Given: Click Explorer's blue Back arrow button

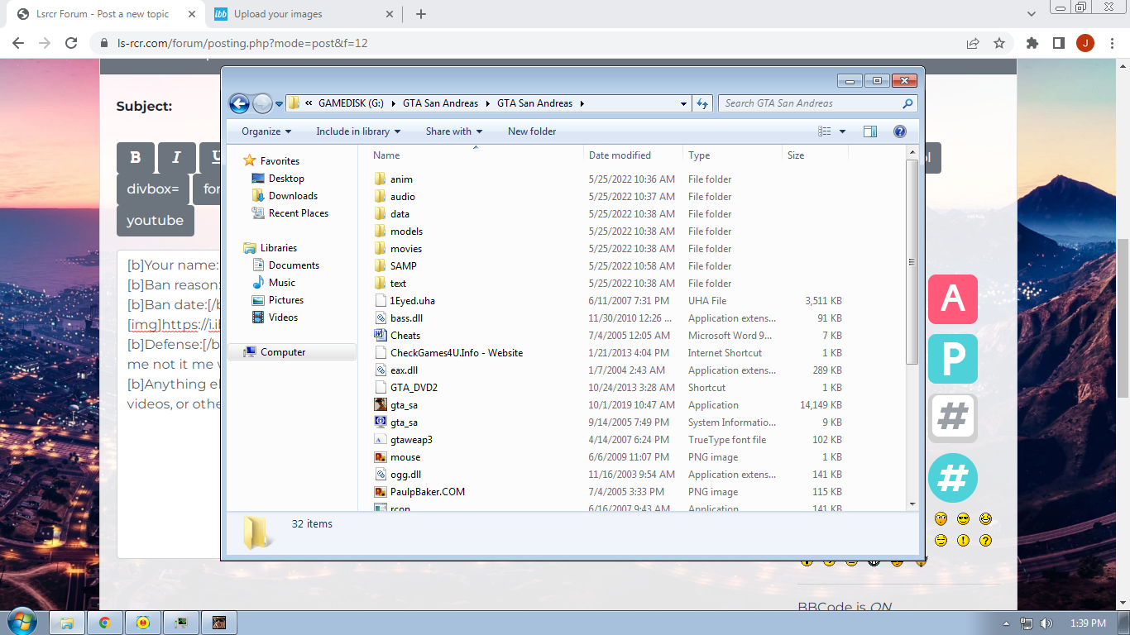Looking at the screenshot, I should coord(239,103).
